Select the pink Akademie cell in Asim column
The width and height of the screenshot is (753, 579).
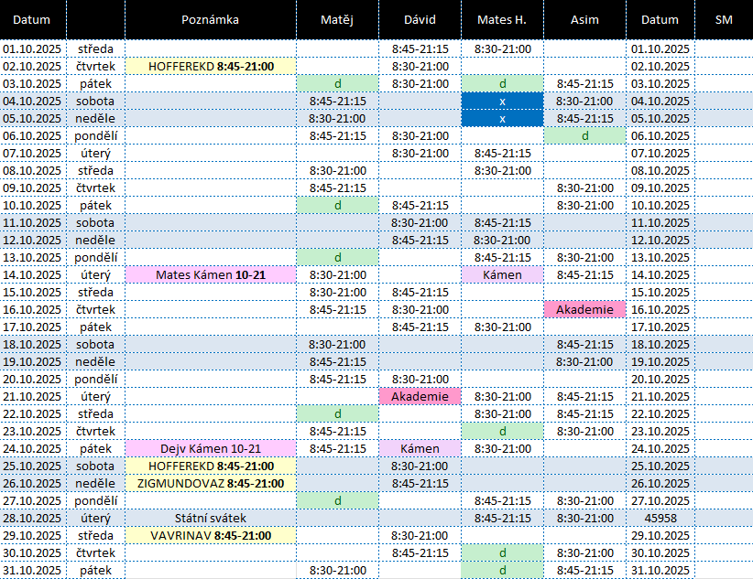click(x=584, y=309)
